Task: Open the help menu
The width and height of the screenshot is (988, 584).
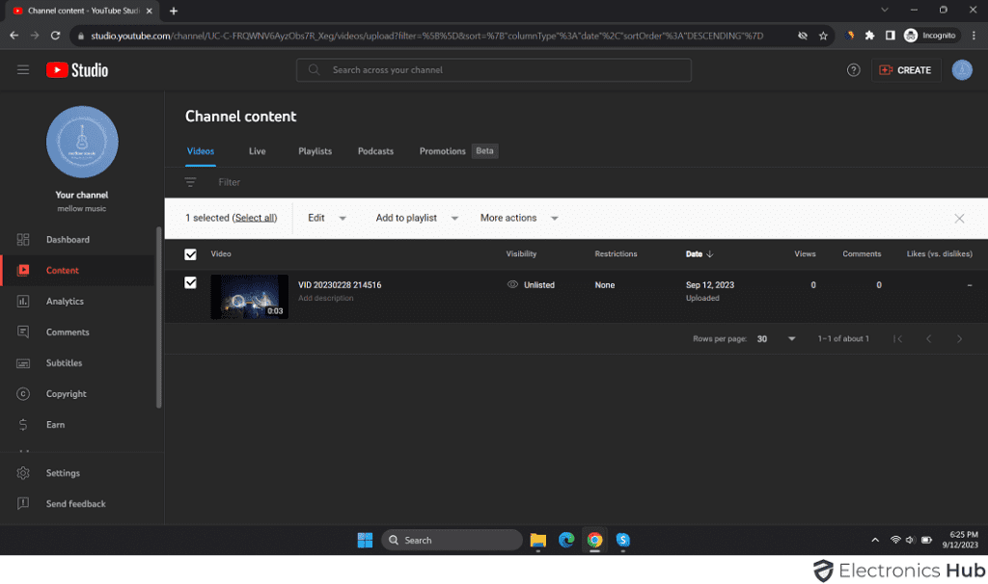Action: (x=853, y=69)
